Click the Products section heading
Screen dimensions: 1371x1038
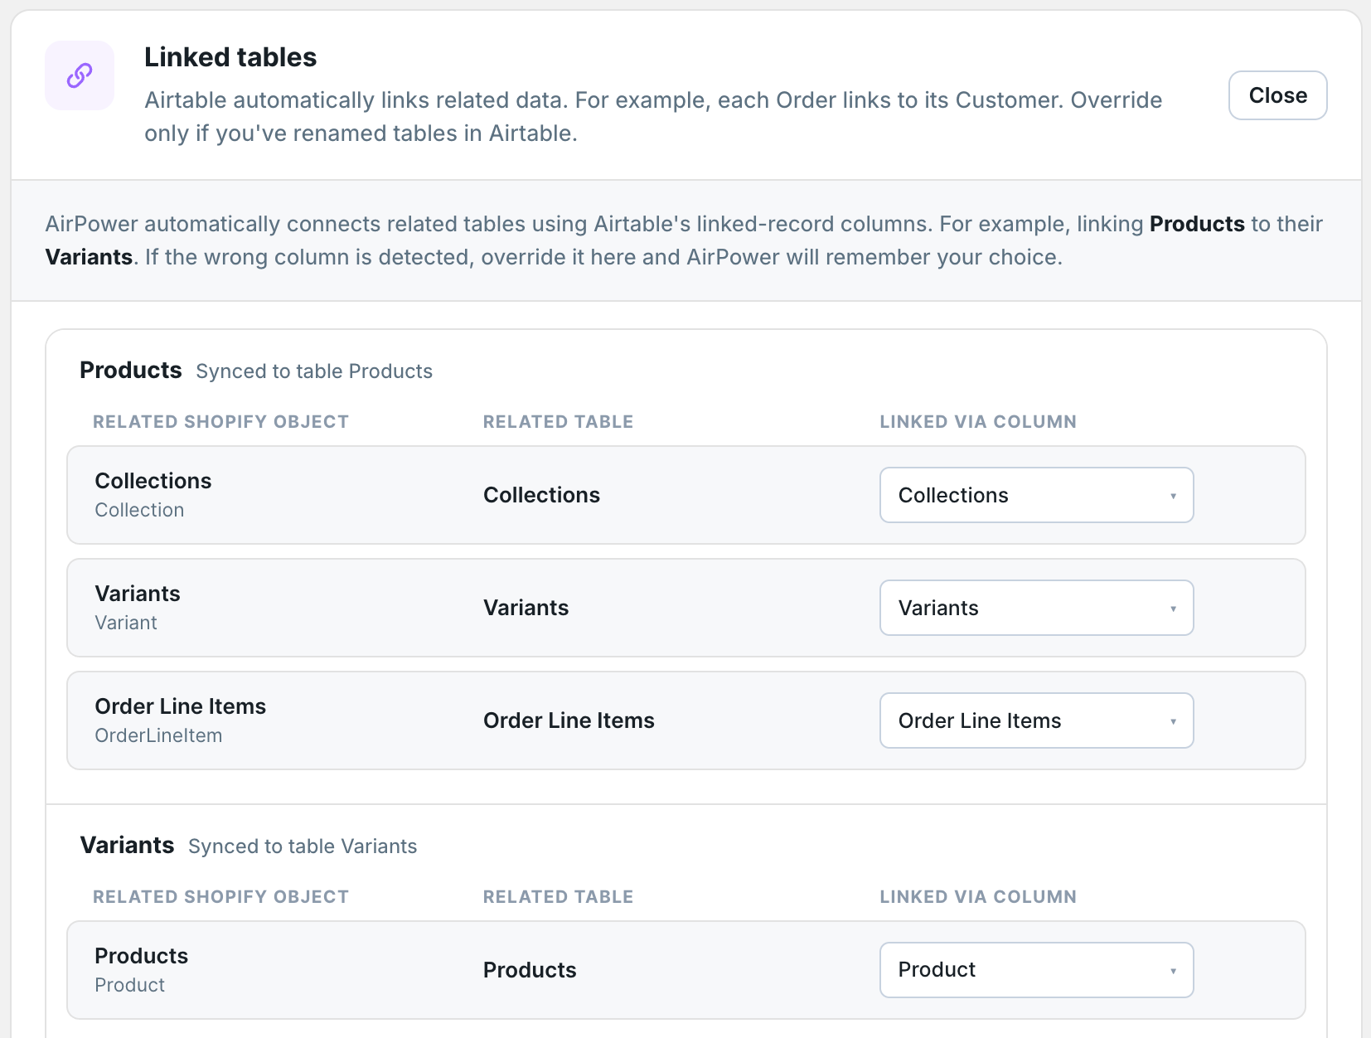(131, 370)
